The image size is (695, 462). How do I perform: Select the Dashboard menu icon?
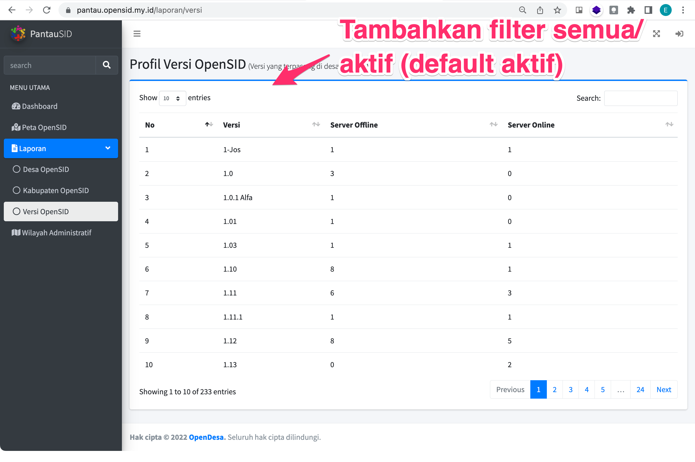(16, 106)
